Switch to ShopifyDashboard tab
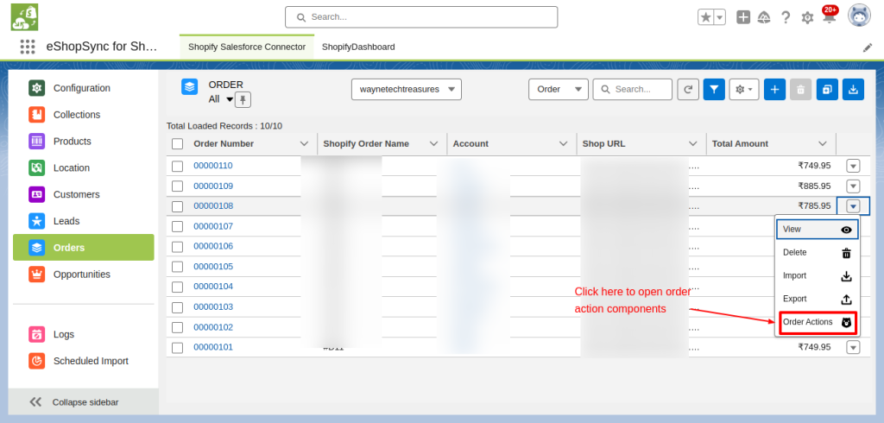Image resolution: width=884 pixels, height=423 pixels. (x=358, y=47)
